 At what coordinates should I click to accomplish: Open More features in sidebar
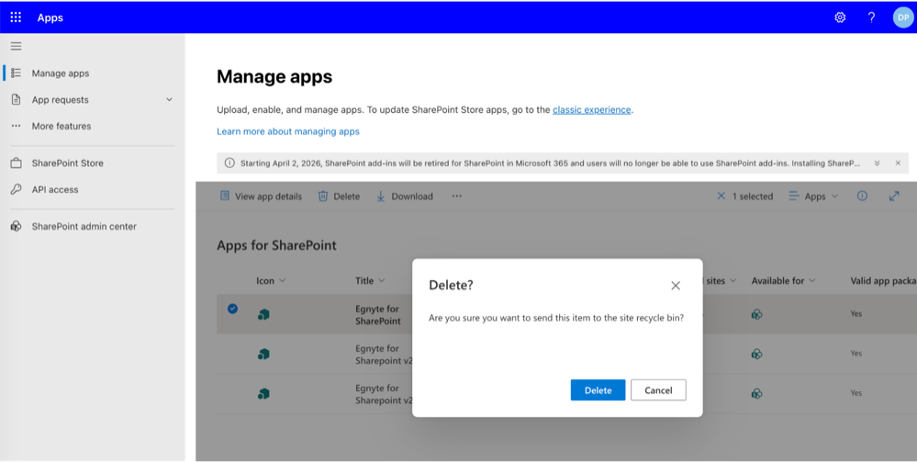click(x=62, y=126)
